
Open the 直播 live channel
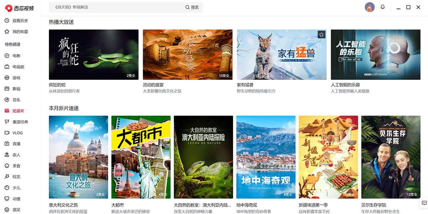point(16,144)
